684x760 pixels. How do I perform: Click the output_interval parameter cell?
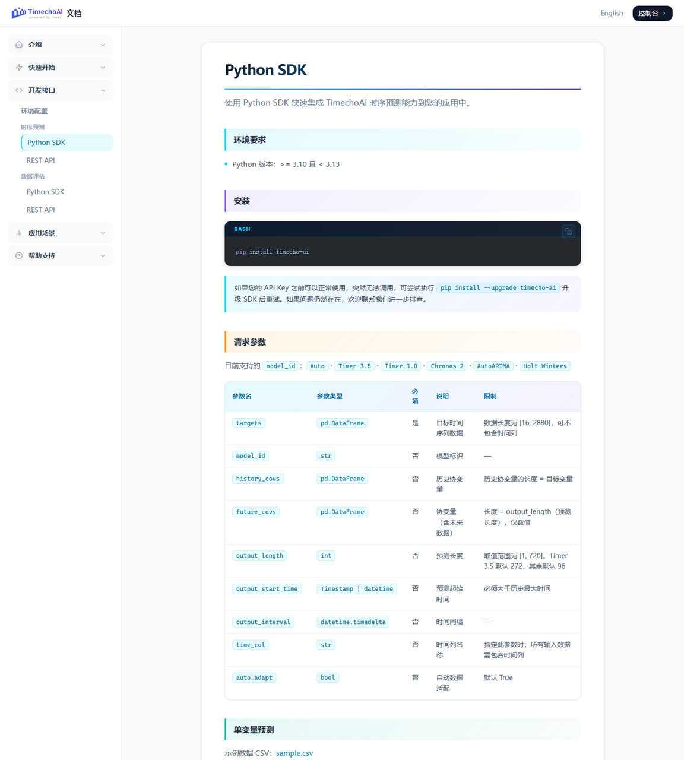263,622
